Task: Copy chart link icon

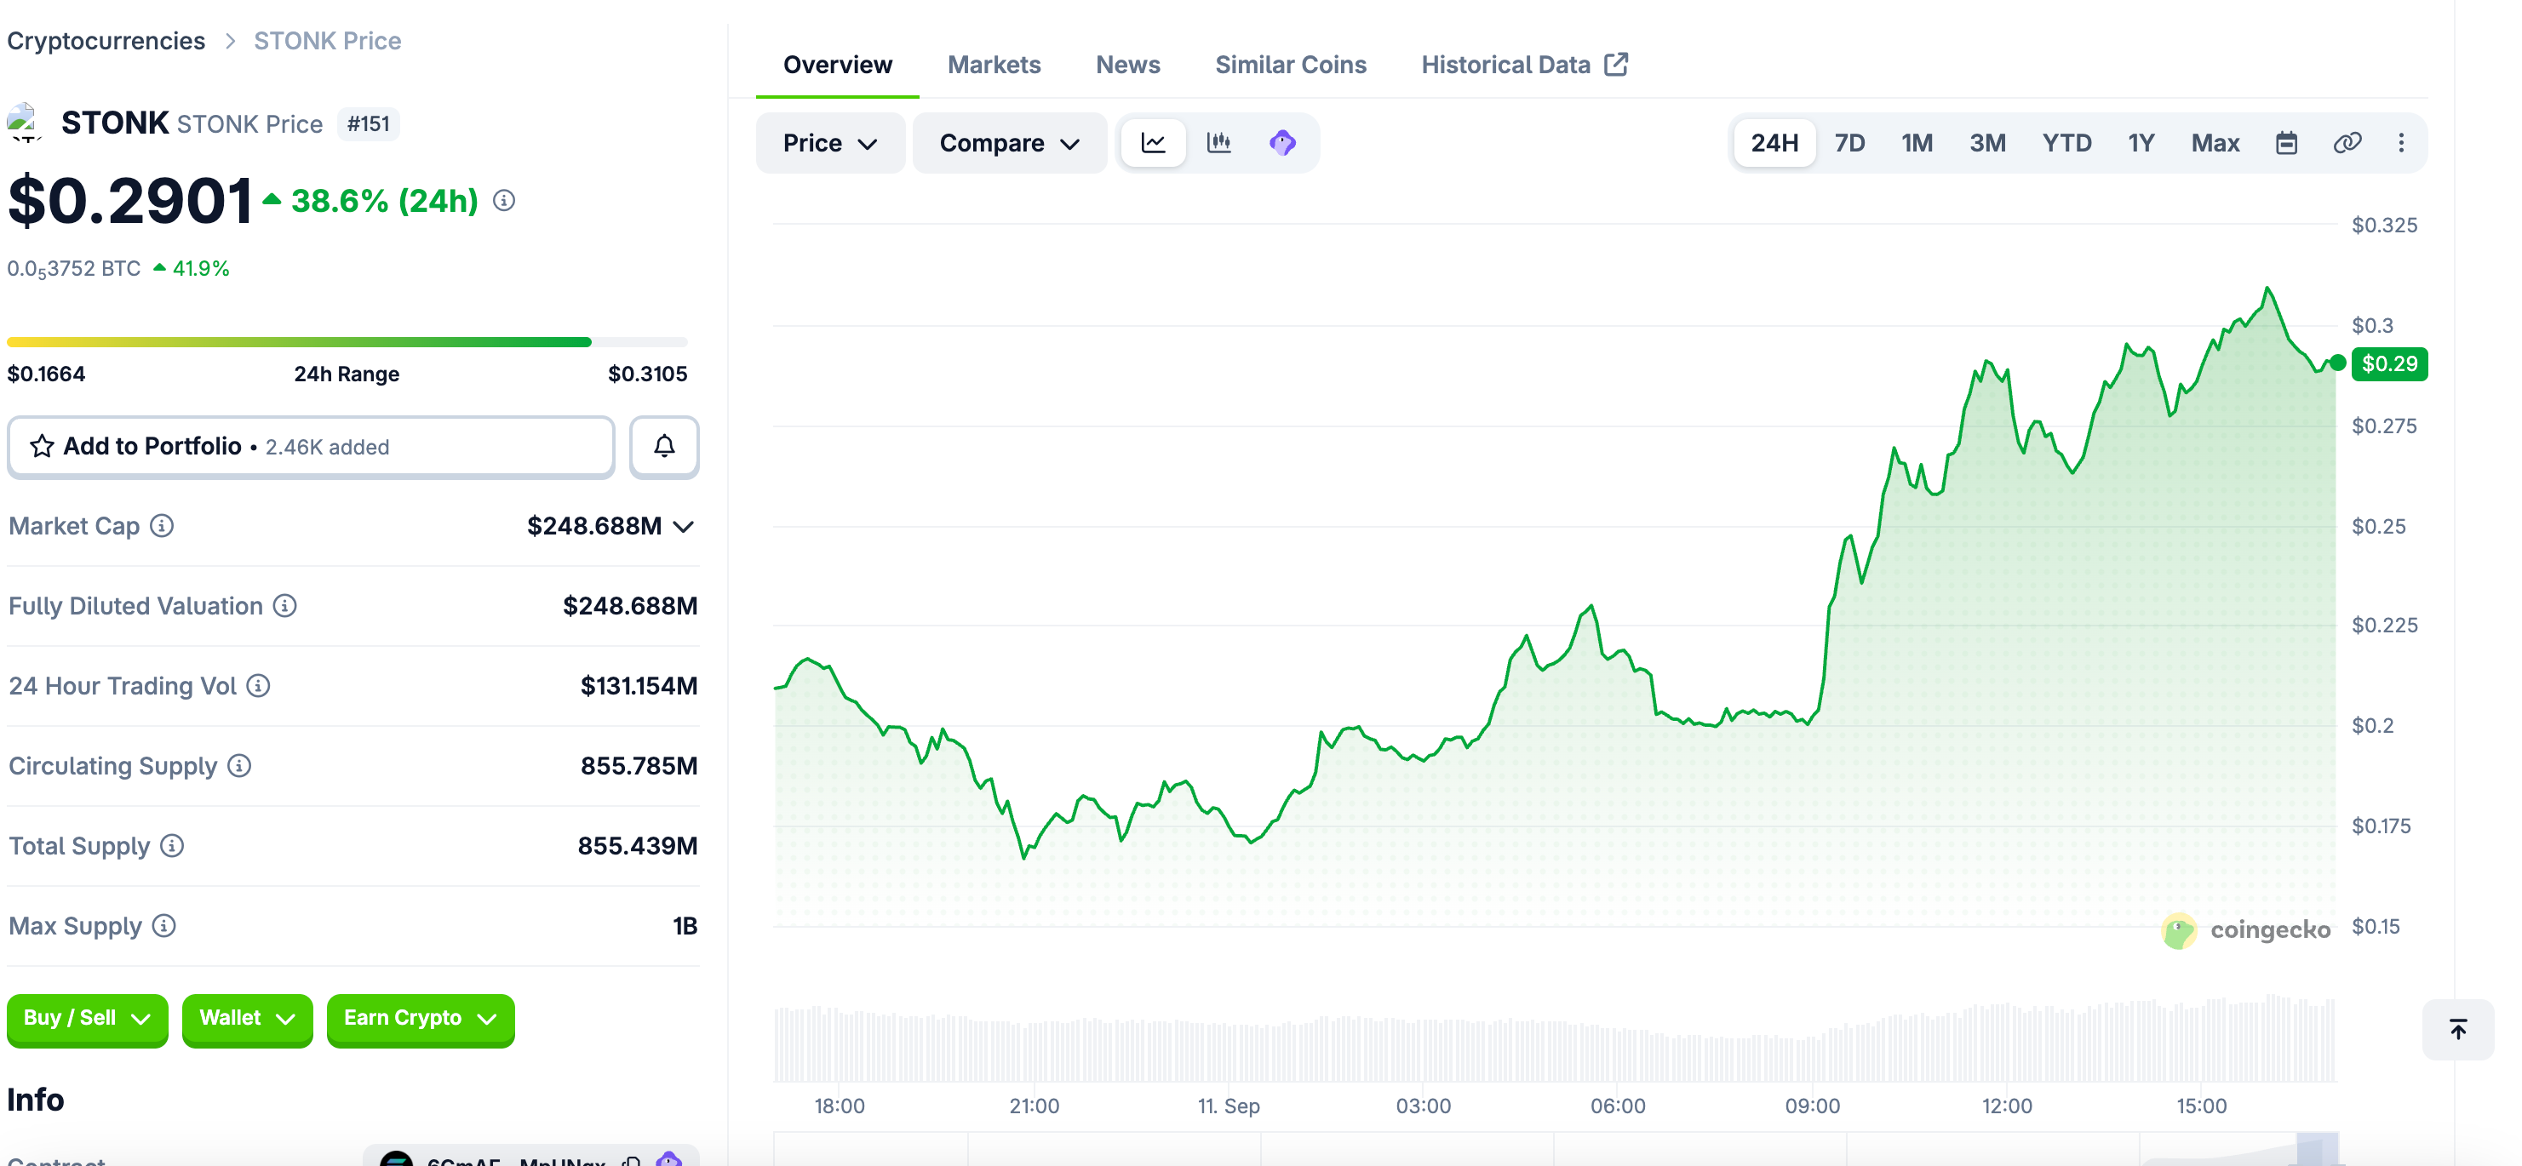Action: pos(2347,143)
